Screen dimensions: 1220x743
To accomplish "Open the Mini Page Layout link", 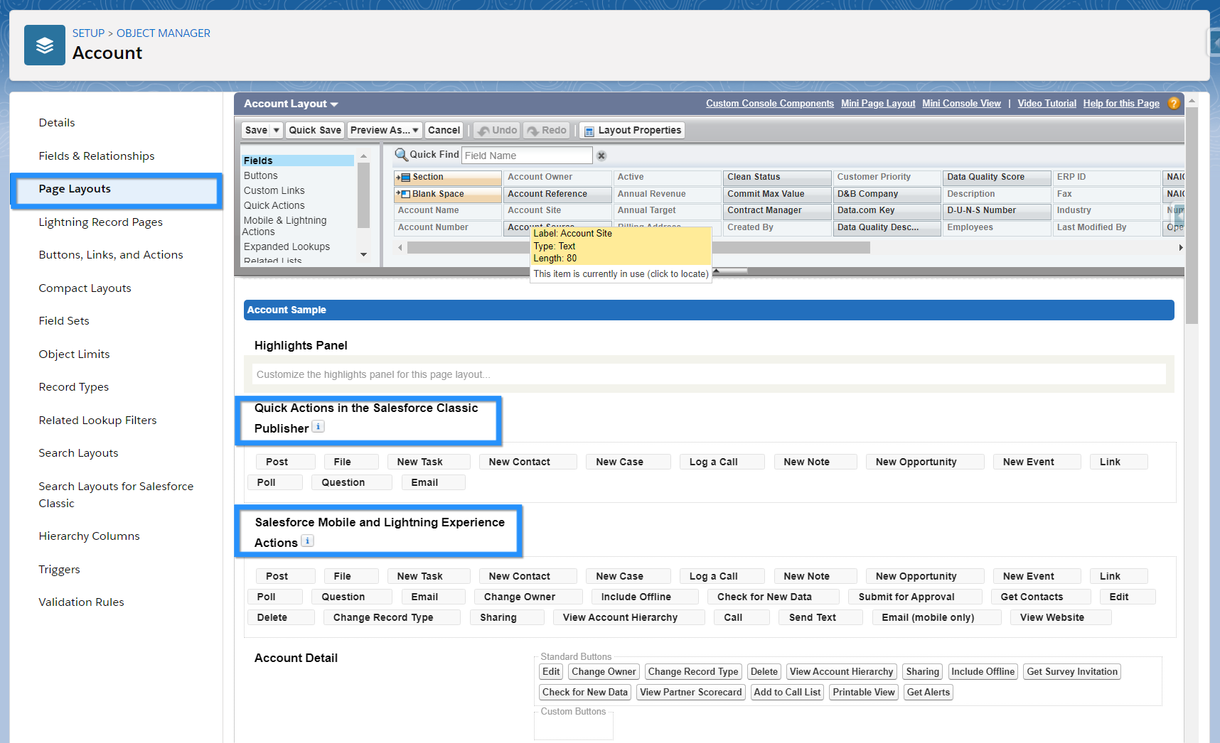I will tap(878, 104).
